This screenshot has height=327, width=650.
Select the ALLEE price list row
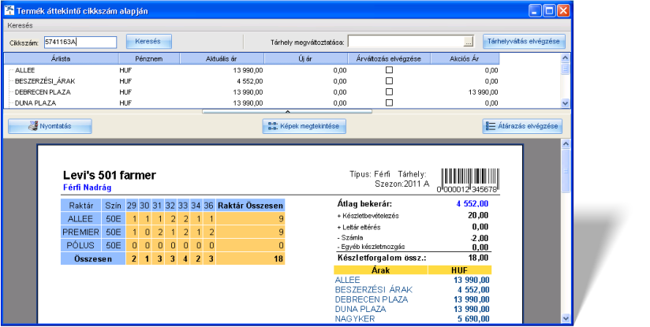point(252,70)
